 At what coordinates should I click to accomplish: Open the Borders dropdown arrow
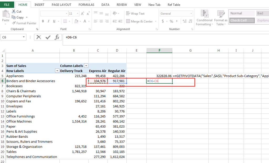click(x=69, y=21)
